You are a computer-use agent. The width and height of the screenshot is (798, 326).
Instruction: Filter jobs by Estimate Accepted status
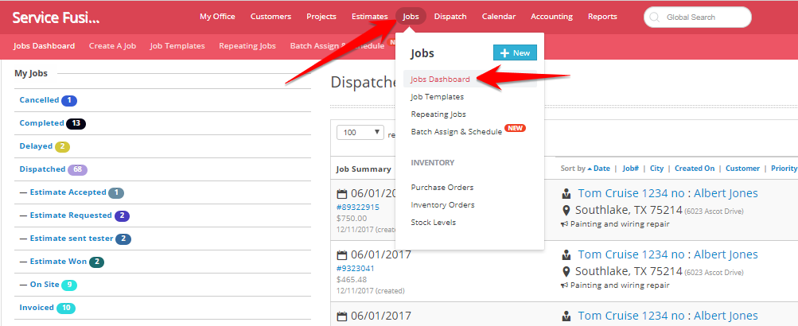coord(68,192)
